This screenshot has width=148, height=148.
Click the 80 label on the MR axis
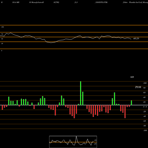144,88
